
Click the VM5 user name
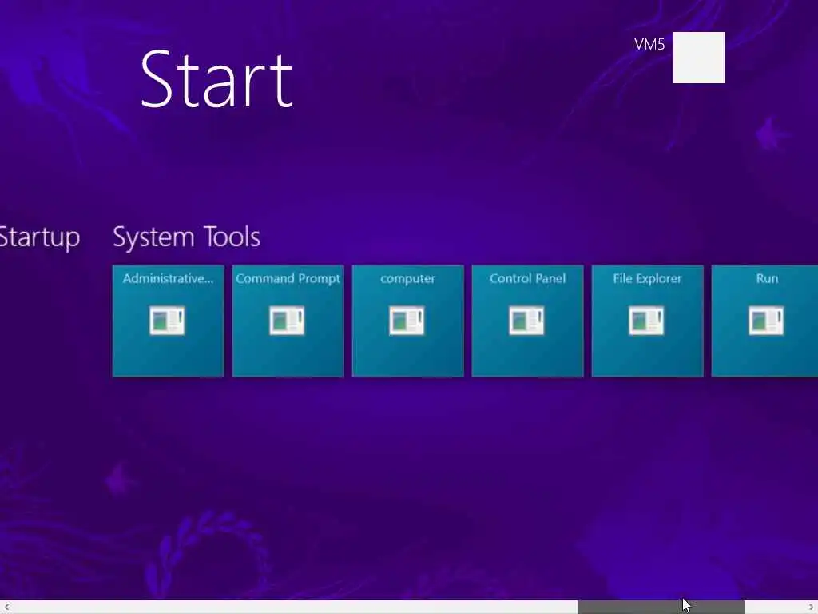point(649,45)
